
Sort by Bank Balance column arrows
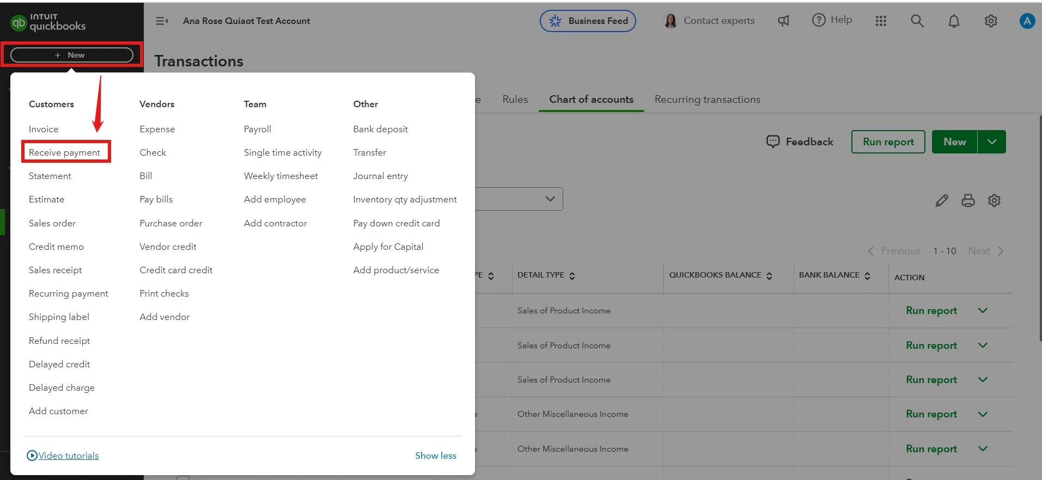[x=867, y=276]
